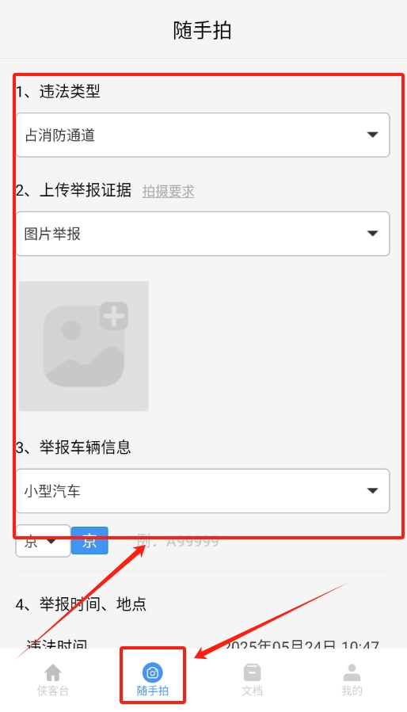This screenshot has width=407, height=712.
Task: Click the plus badge on image placeholder
Action: (114, 315)
